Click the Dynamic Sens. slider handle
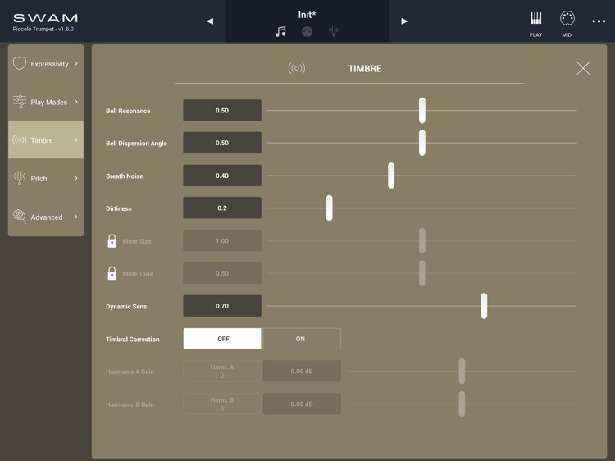The width and height of the screenshot is (615, 461). [x=484, y=306]
